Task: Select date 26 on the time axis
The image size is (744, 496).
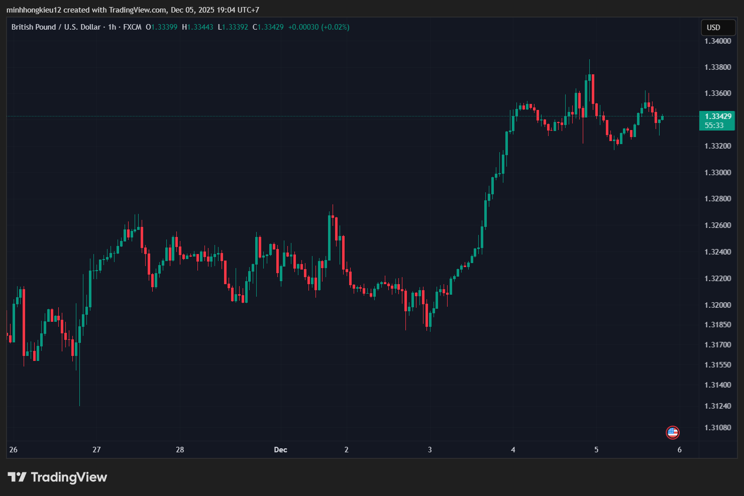Action: [x=14, y=450]
